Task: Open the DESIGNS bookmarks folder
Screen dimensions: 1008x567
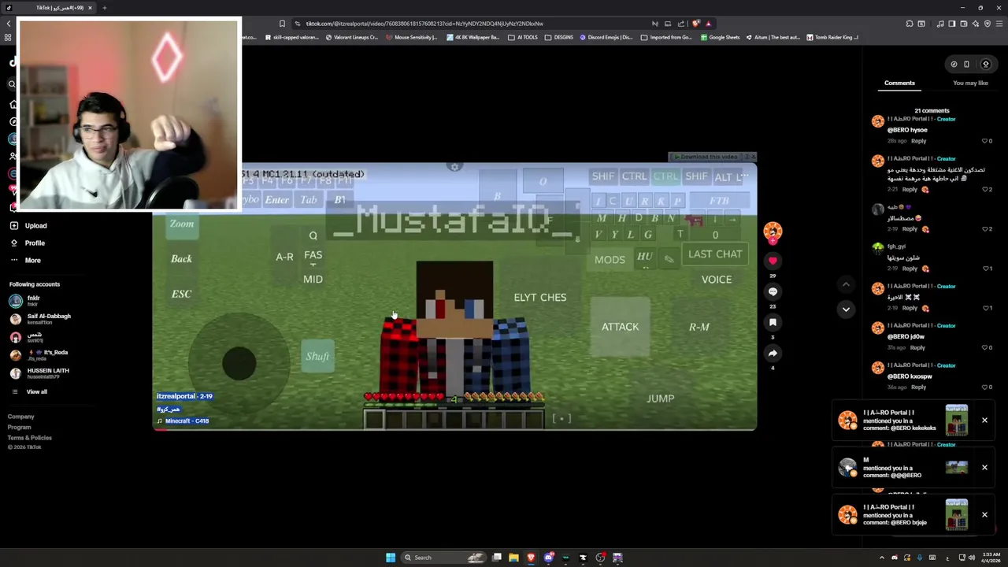Action: pyautogui.click(x=559, y=37)
